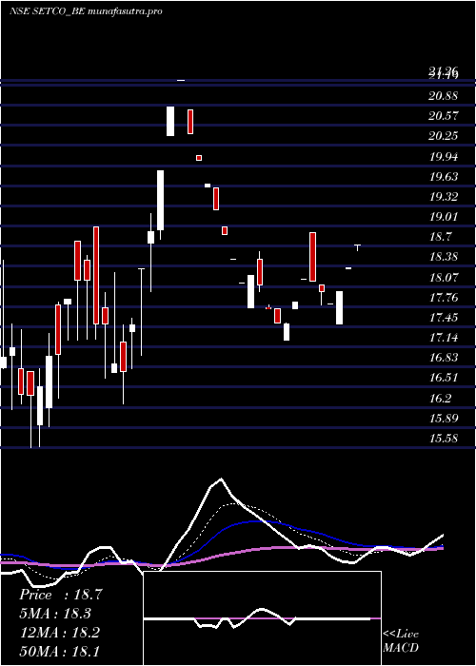The width and height of the screenshot is (476, 666).
Task: Select the 15.58 price axis label
Action: coord(444,439)
